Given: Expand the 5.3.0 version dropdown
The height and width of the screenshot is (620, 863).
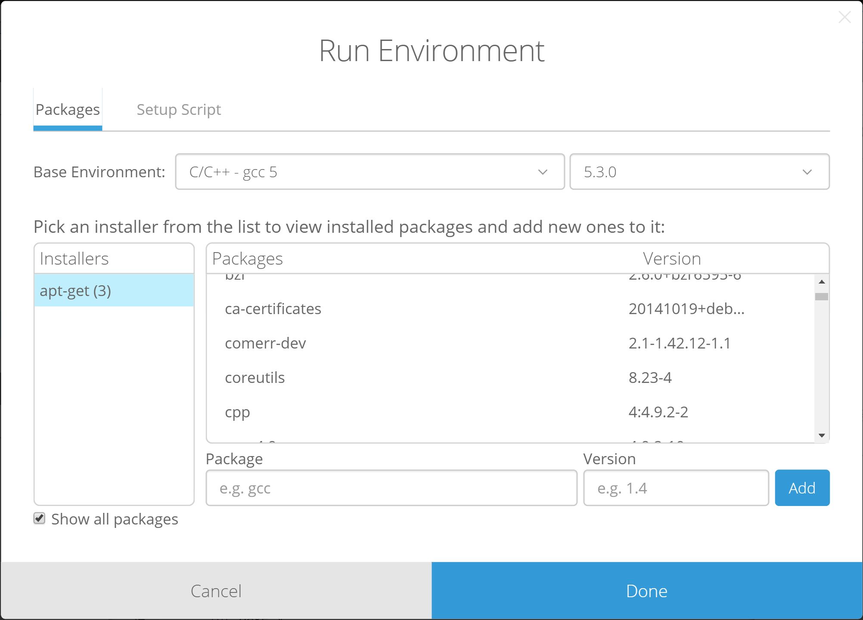Looking at the screenshot, I should 699,172.
